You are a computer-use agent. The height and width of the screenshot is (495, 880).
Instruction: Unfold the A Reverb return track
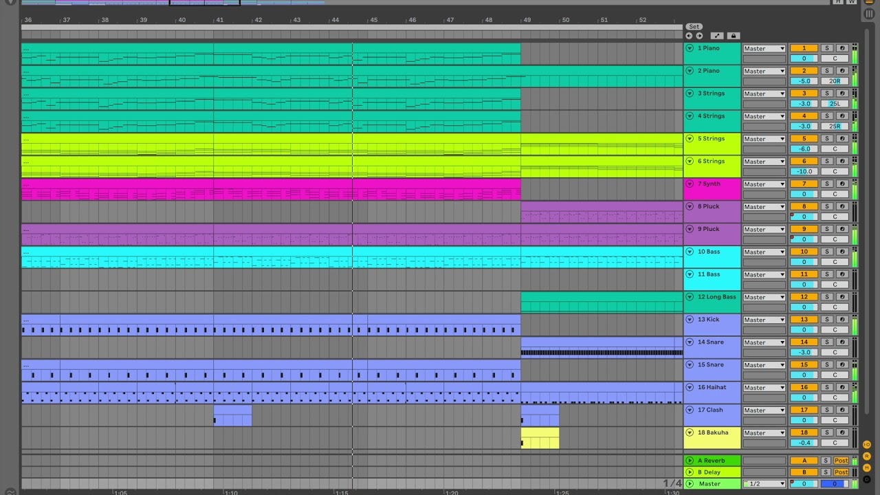[690, 461]
